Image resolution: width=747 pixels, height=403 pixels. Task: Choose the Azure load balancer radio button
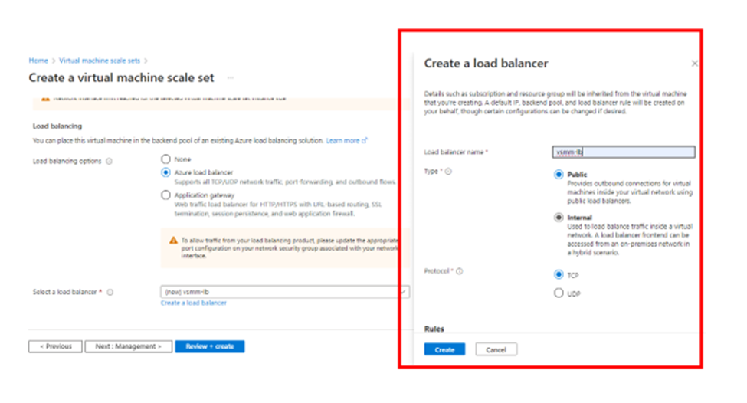click(165, 173)
